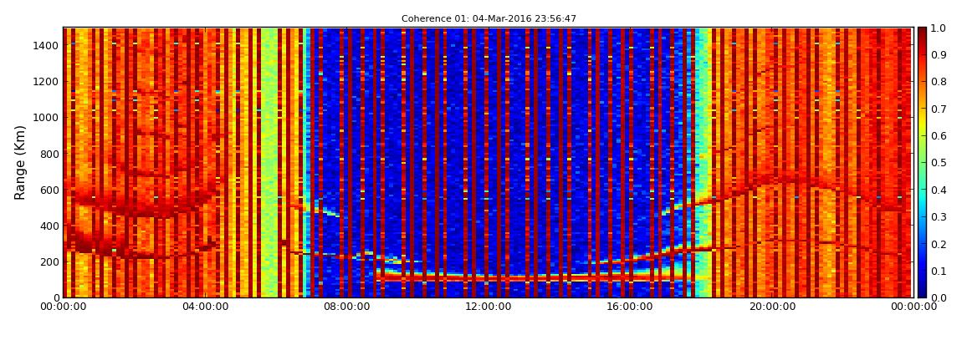Viewport: 962px width, 340px height.
Task: Click the dark blue bottom of the colorbar
Action: [x=924, y=291]
